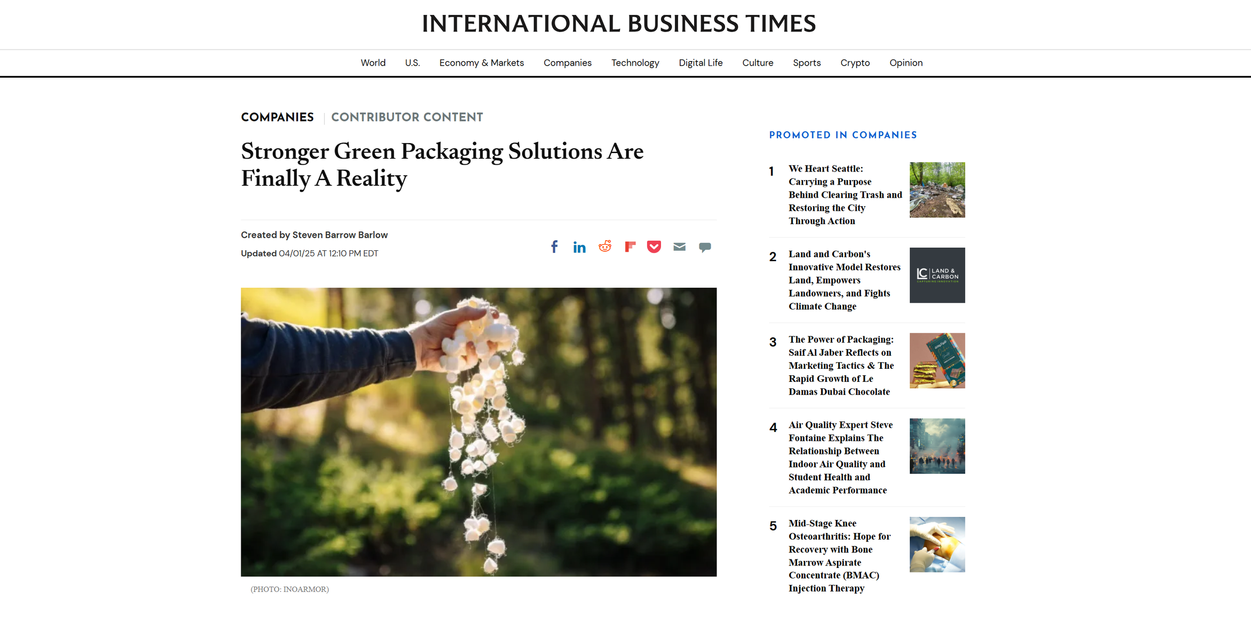Open the Technology menu section
This screenshot has width=1251, height=619.
coord(635,63)
